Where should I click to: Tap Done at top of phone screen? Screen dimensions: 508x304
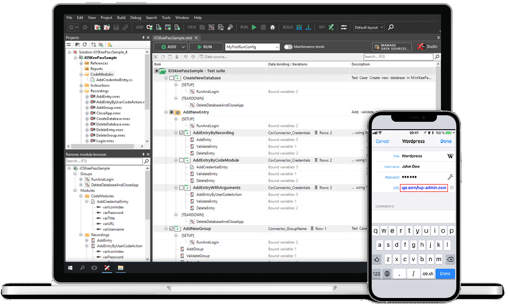pos(446,141)
